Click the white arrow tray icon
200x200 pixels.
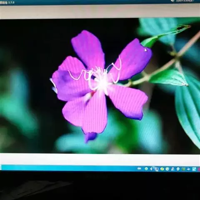coord(189,169)
